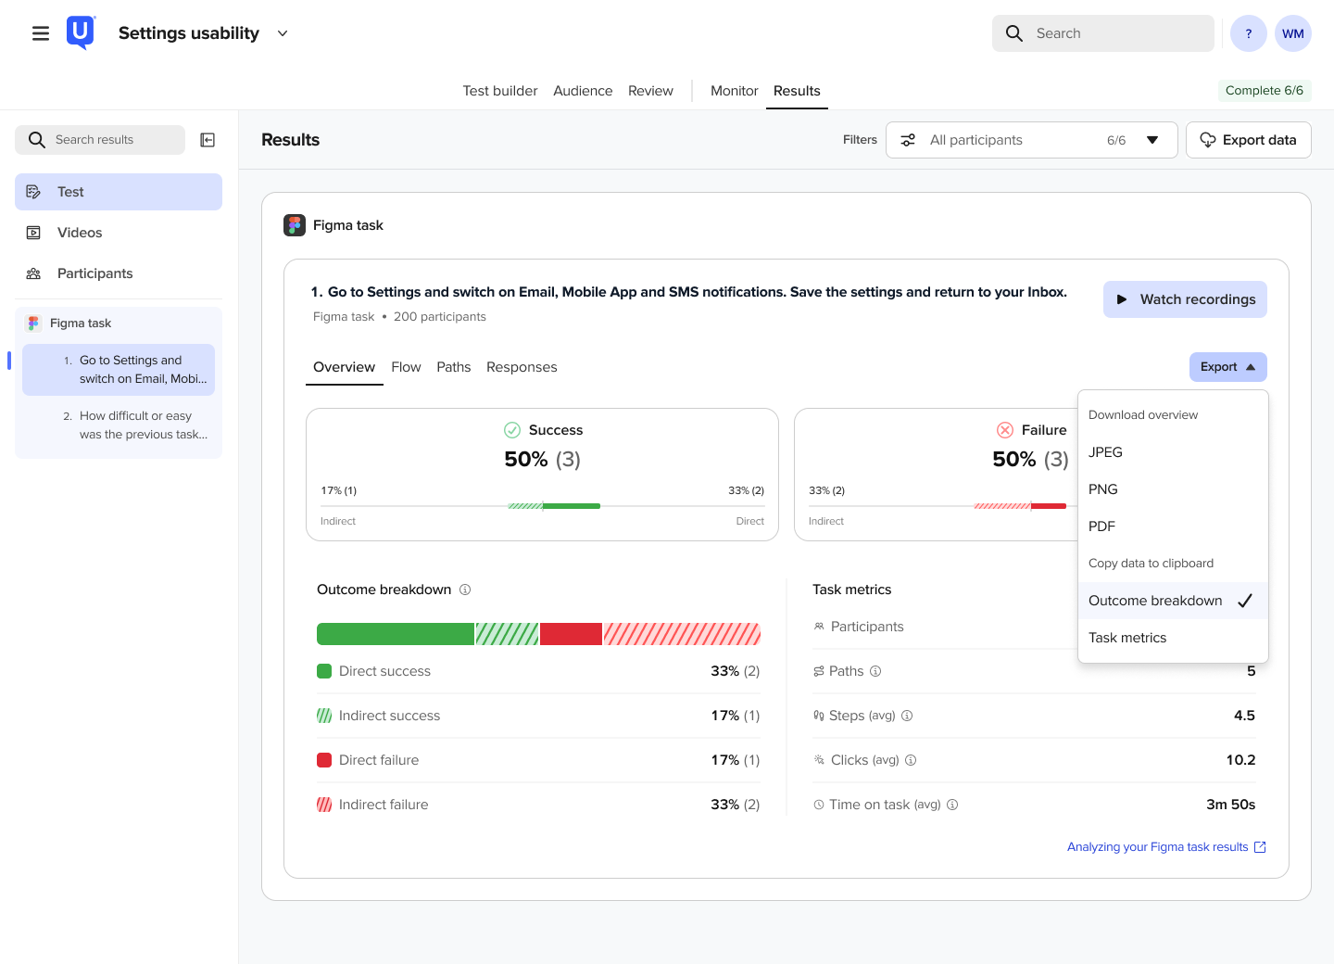Click the Time on task clock icon
This screenshot has width=1334, height=964.
click(x=819, y=805)
